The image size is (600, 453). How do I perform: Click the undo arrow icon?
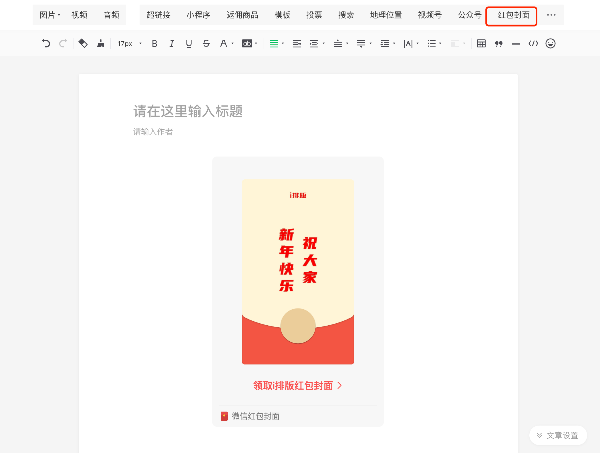click(46, 43)
